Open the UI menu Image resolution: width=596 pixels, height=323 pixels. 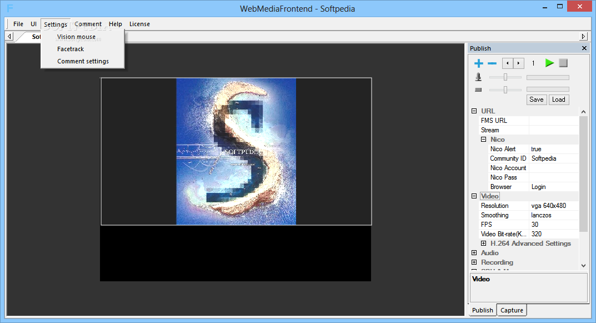point(33,24)
